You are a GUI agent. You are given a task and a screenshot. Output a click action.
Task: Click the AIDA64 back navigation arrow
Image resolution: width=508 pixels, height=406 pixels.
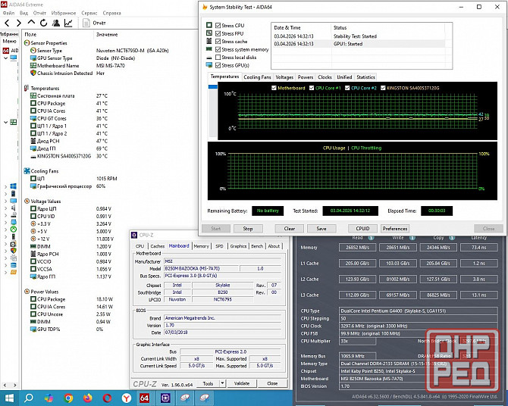click(7, 23)
